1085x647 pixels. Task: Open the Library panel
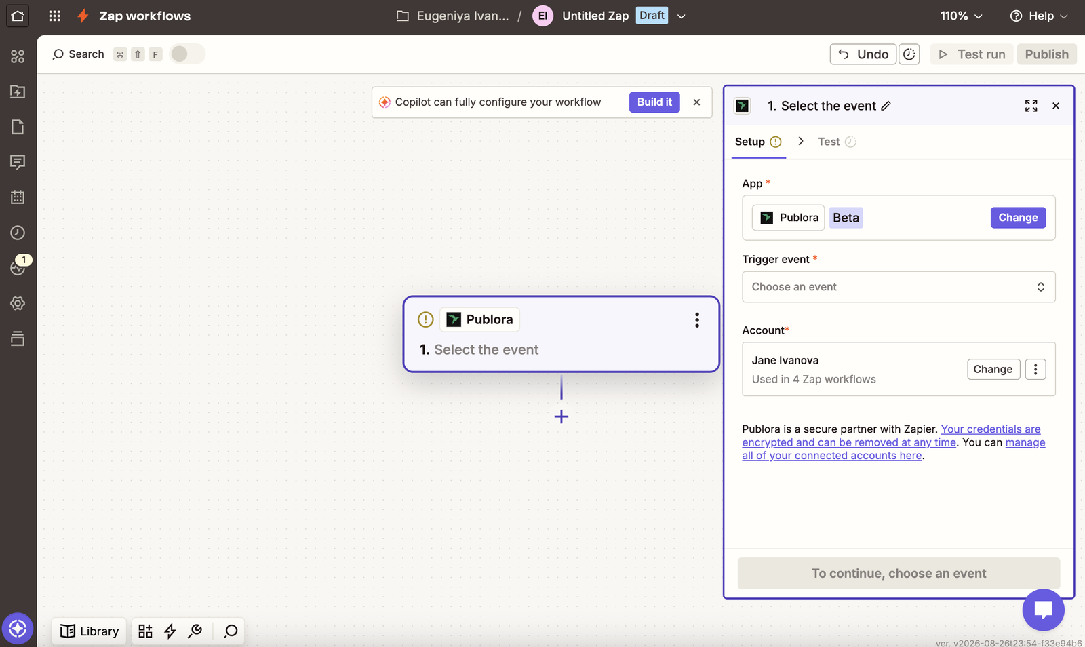pyautogui.click(x=90, y=631)
